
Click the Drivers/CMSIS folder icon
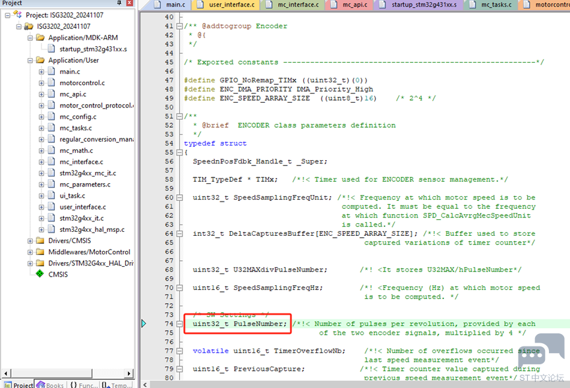pos(40,240)
